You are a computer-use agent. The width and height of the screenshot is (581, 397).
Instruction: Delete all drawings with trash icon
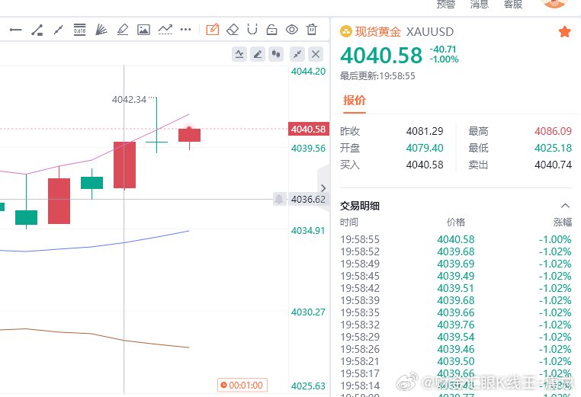coord(312,29)
